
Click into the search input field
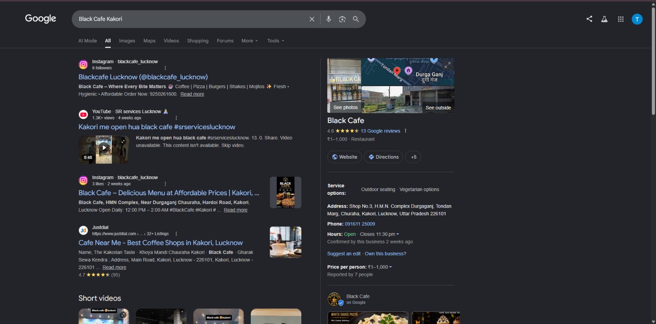tap(191, 19)
